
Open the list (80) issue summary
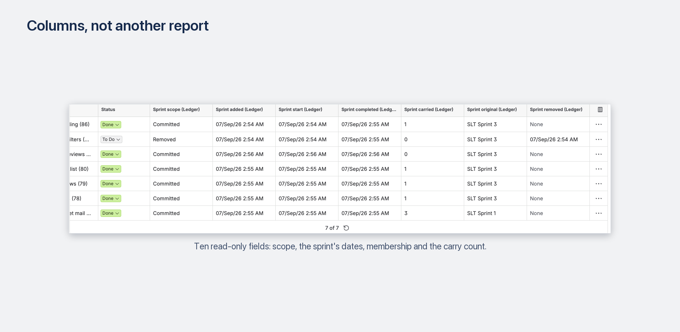click(79, 169)
